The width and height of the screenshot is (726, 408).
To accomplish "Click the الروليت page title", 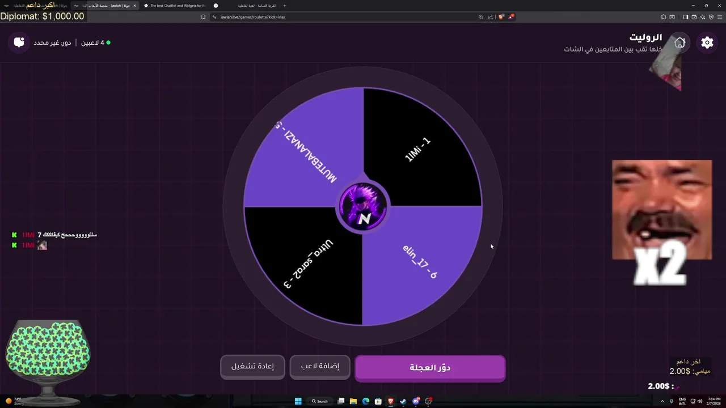I will coord(645,37).
